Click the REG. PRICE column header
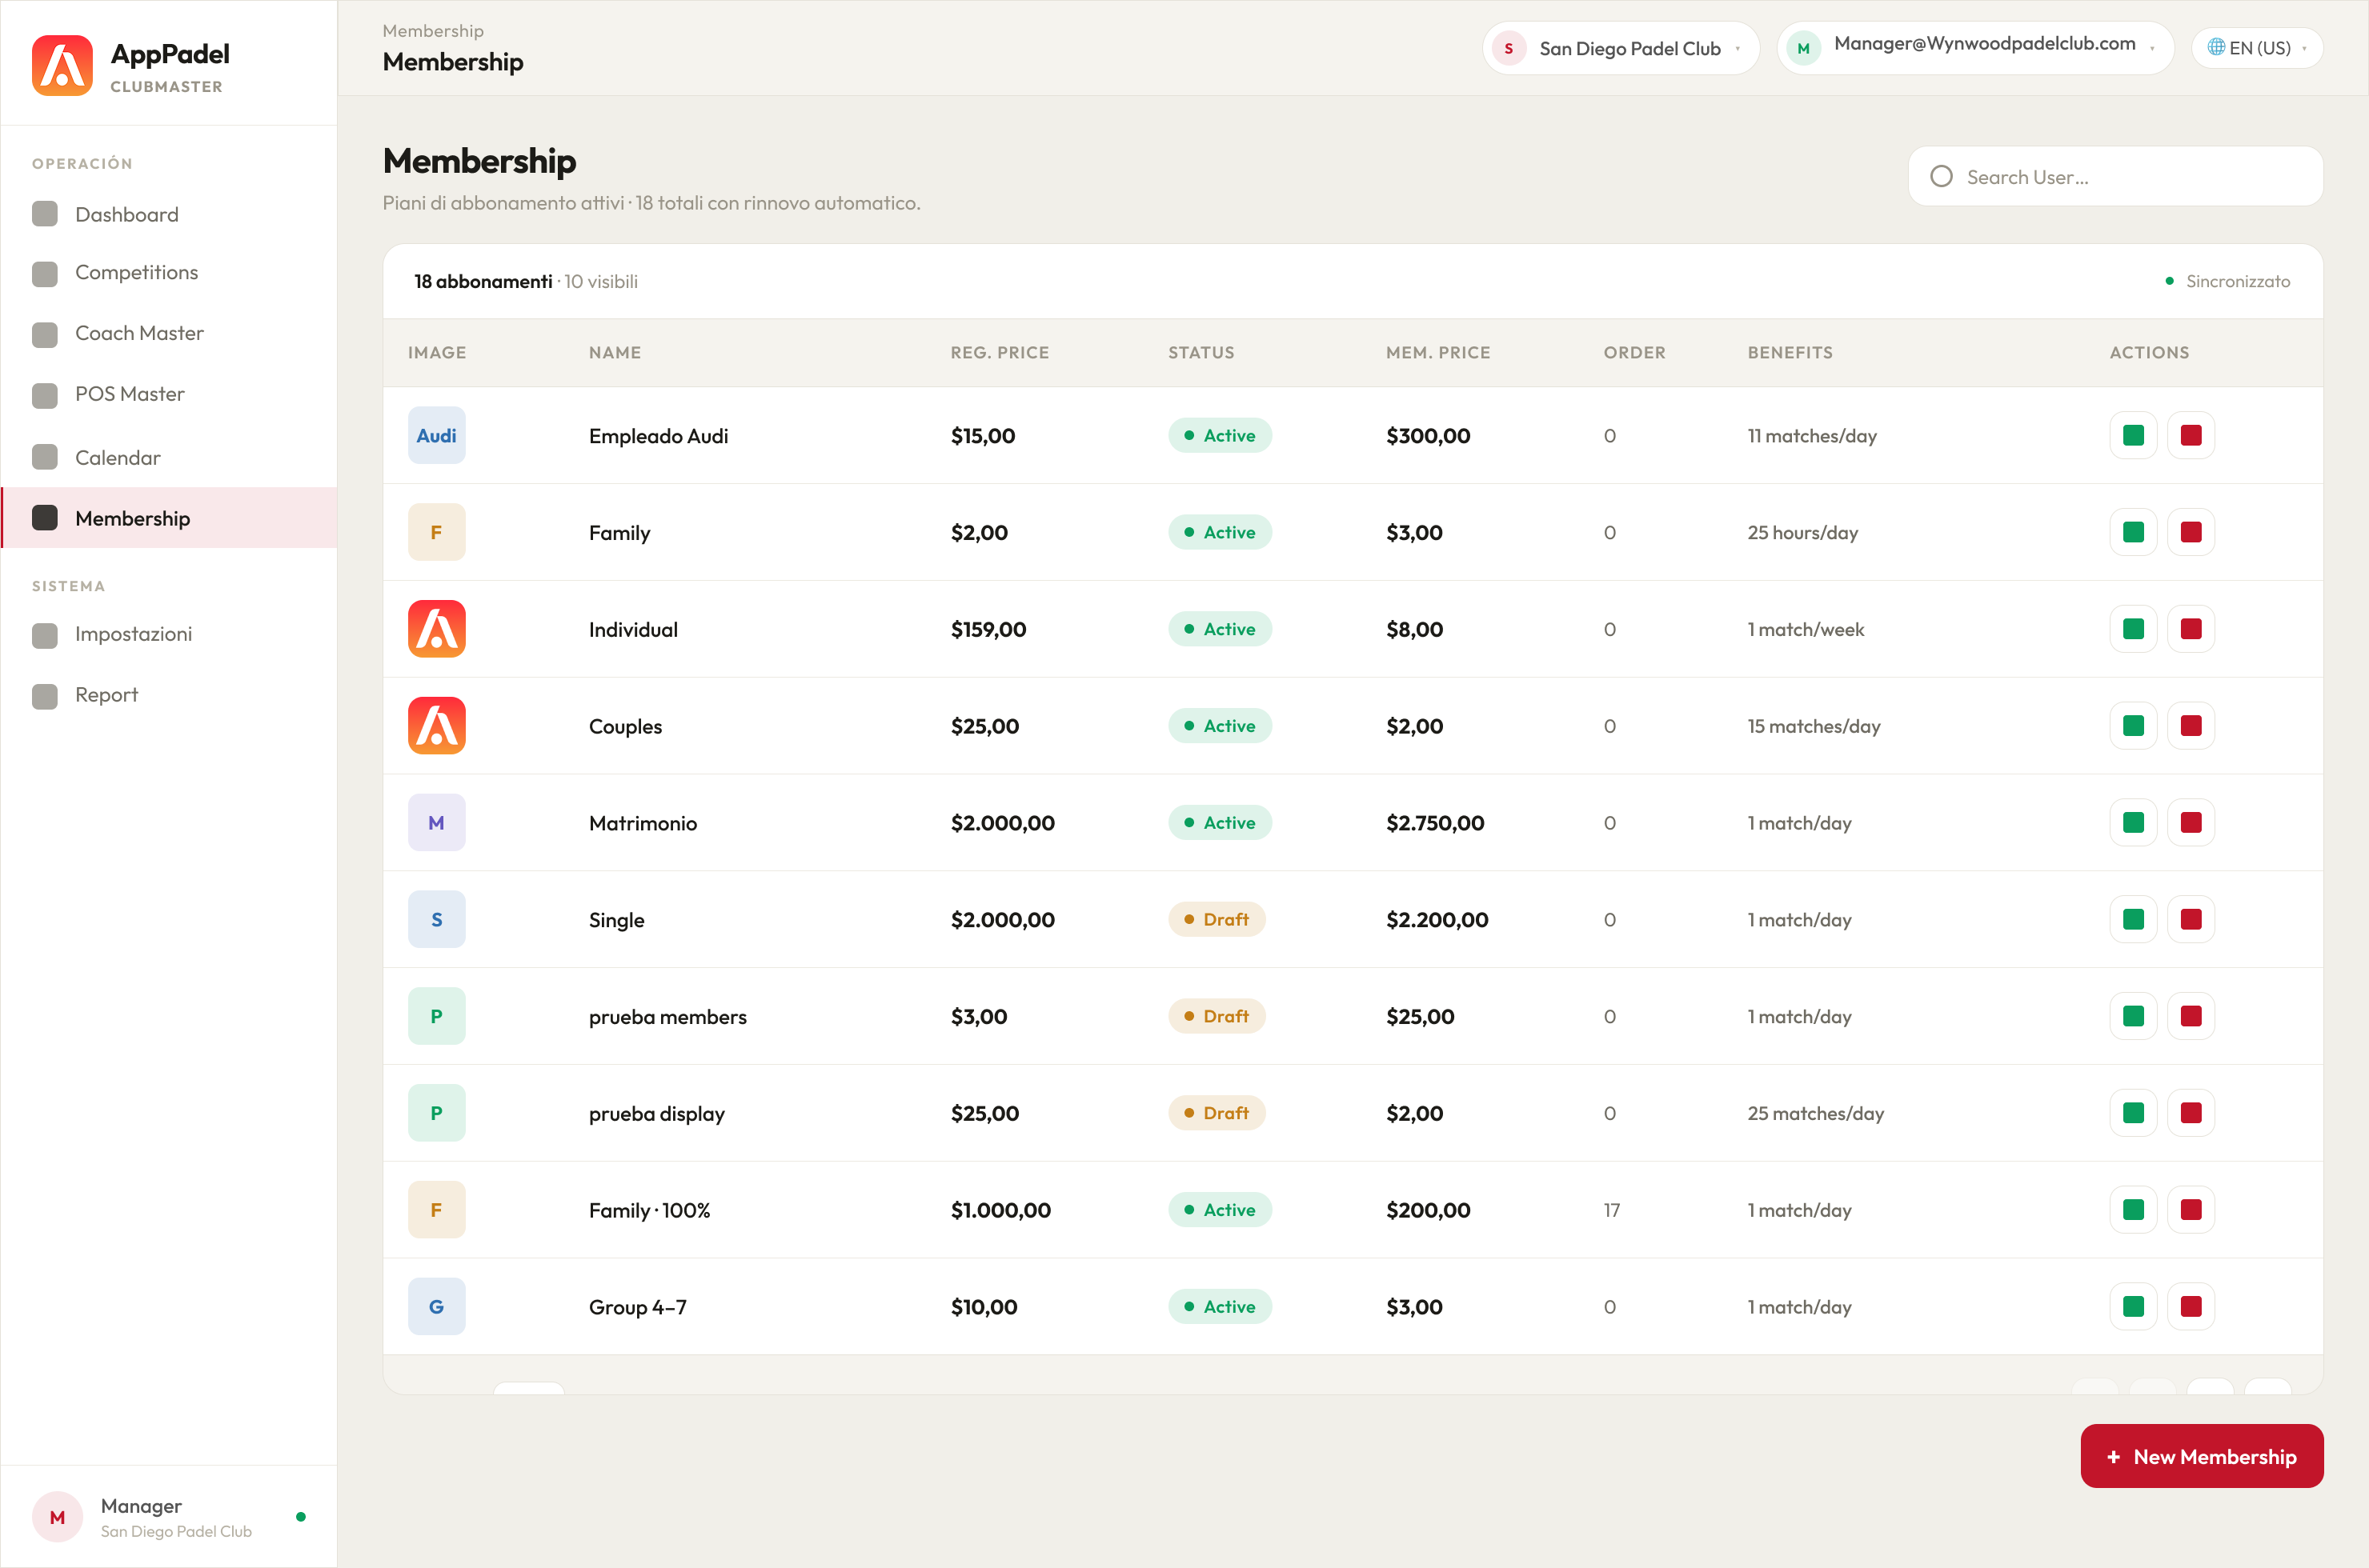This screenshot has width=2369, height=1568. 1000,352
